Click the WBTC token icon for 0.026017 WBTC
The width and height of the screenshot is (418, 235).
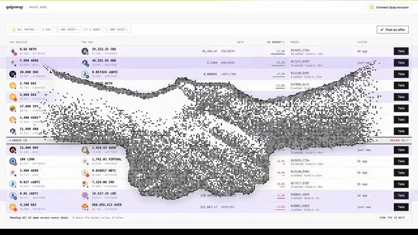tap(85, 173)
